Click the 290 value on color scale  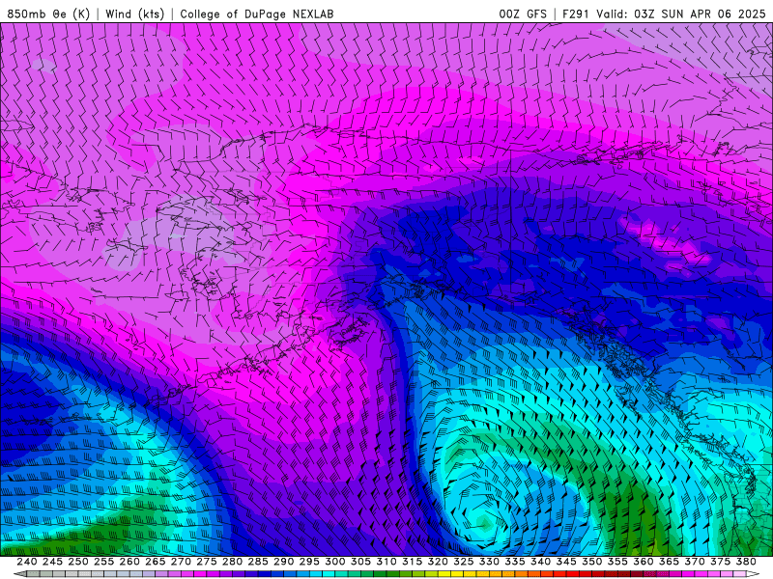(283, 562)
